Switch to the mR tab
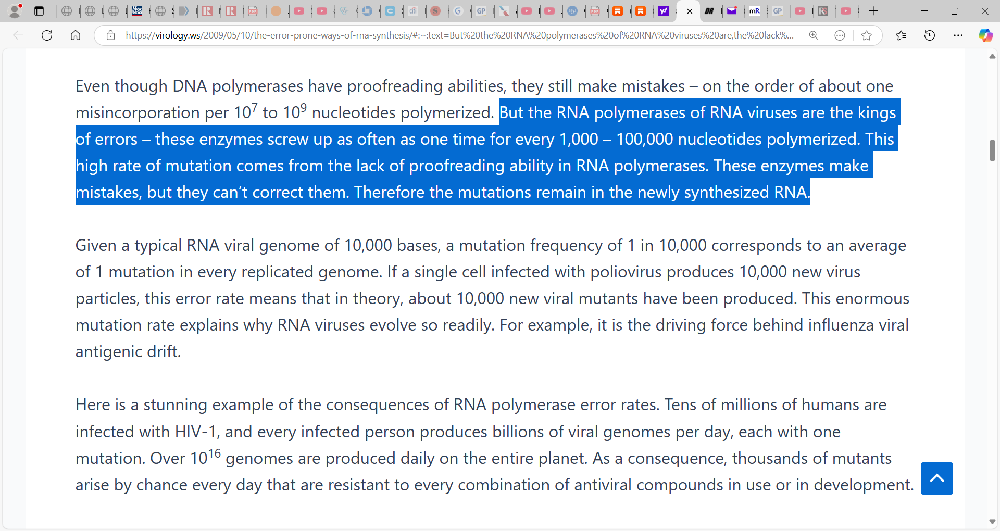 coord(755,11)
